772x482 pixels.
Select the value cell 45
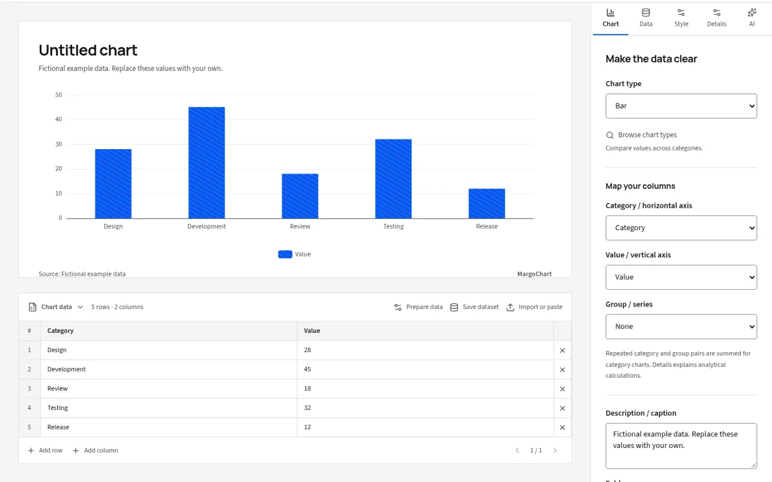click(x=425, y=370)
